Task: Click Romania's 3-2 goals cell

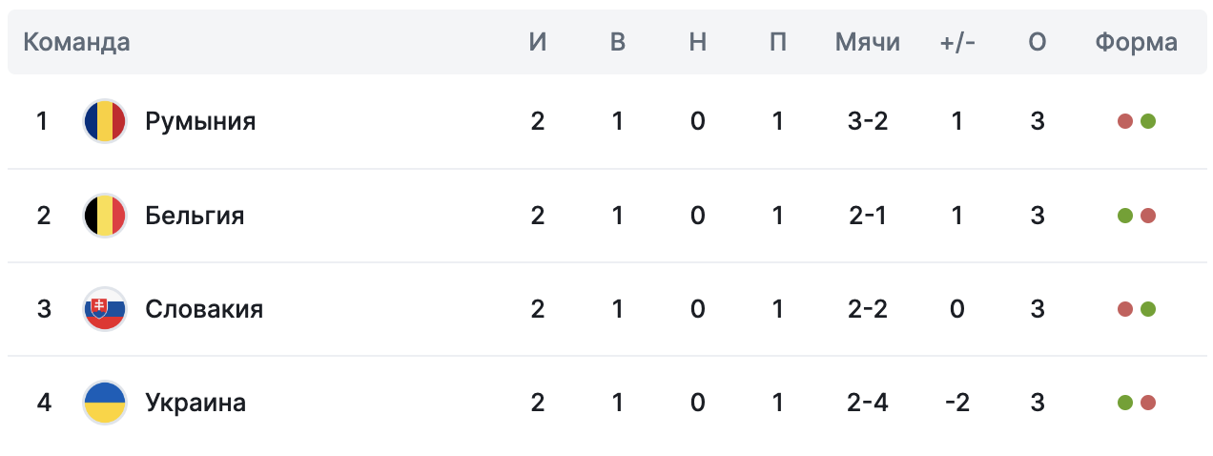Action: (x=868, y=122)
